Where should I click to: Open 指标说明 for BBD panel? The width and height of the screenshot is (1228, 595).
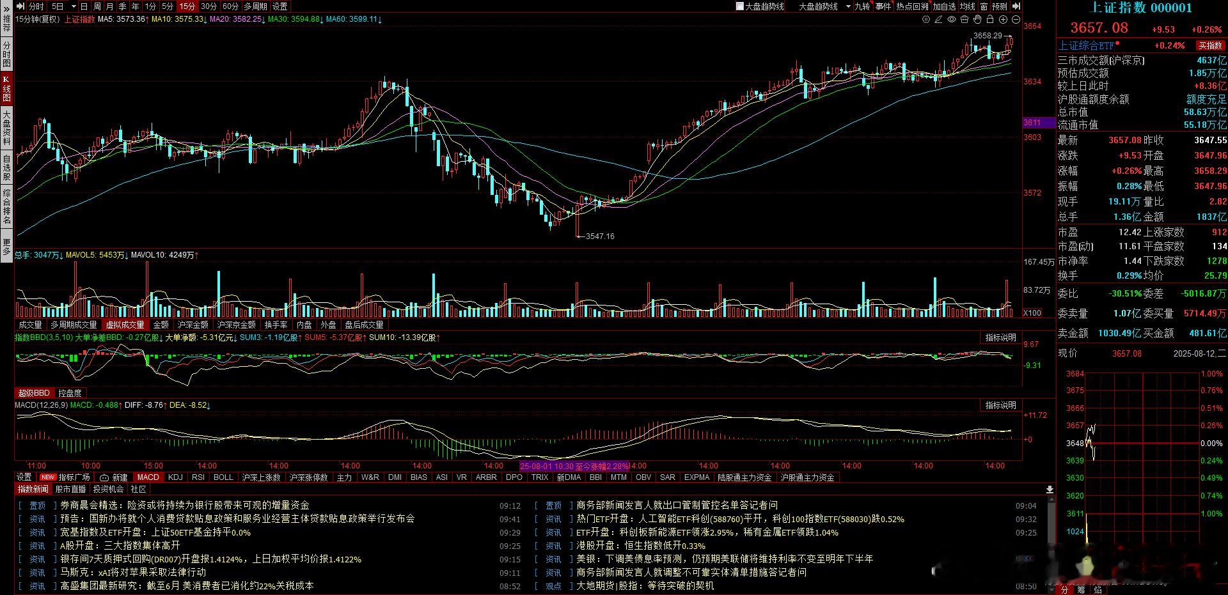(1000, 337)
